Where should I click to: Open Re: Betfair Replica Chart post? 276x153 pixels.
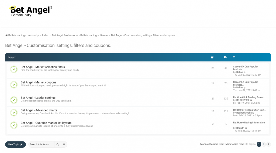(249, 110)
